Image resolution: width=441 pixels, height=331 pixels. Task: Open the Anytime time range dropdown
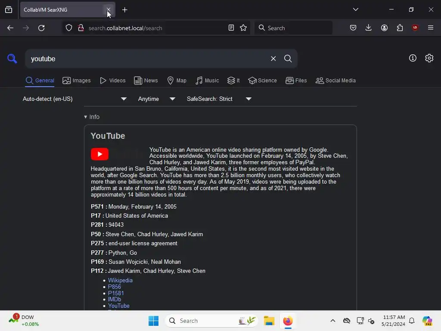point(157,99)
